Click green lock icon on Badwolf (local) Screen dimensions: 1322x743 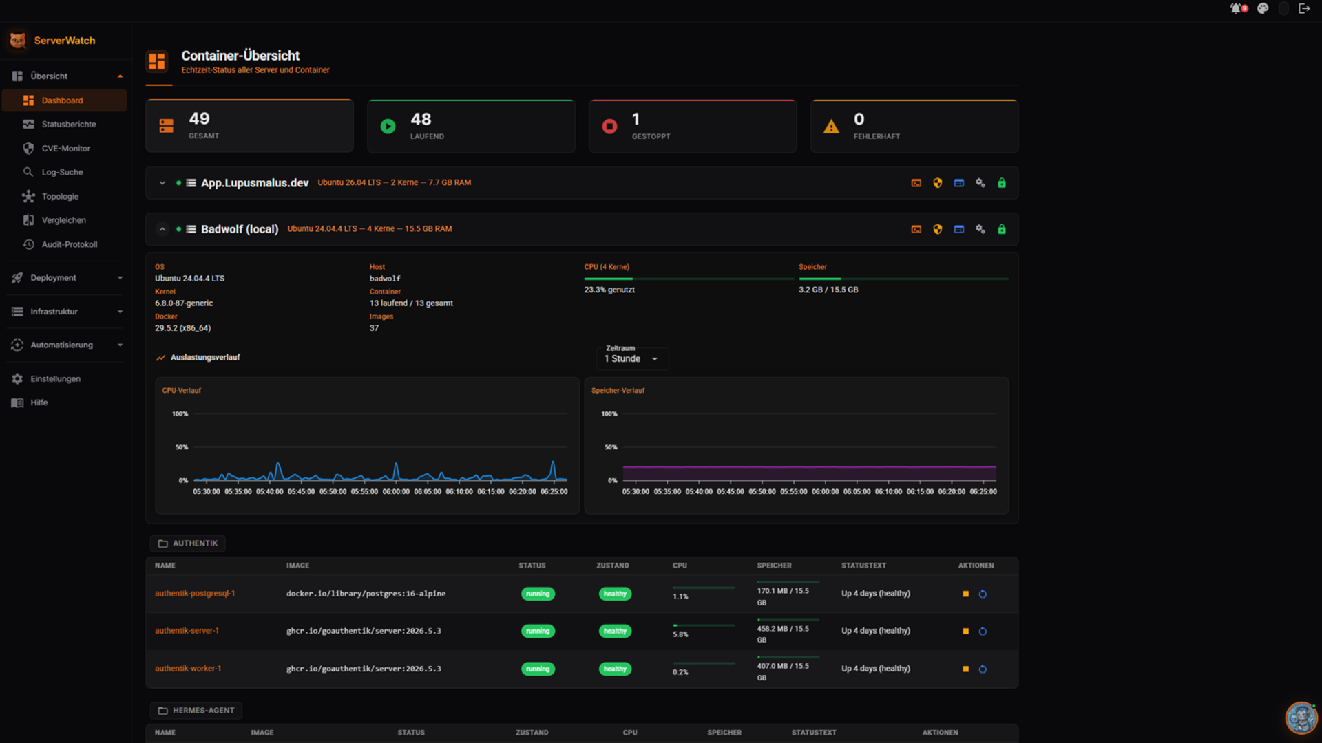1002,229
